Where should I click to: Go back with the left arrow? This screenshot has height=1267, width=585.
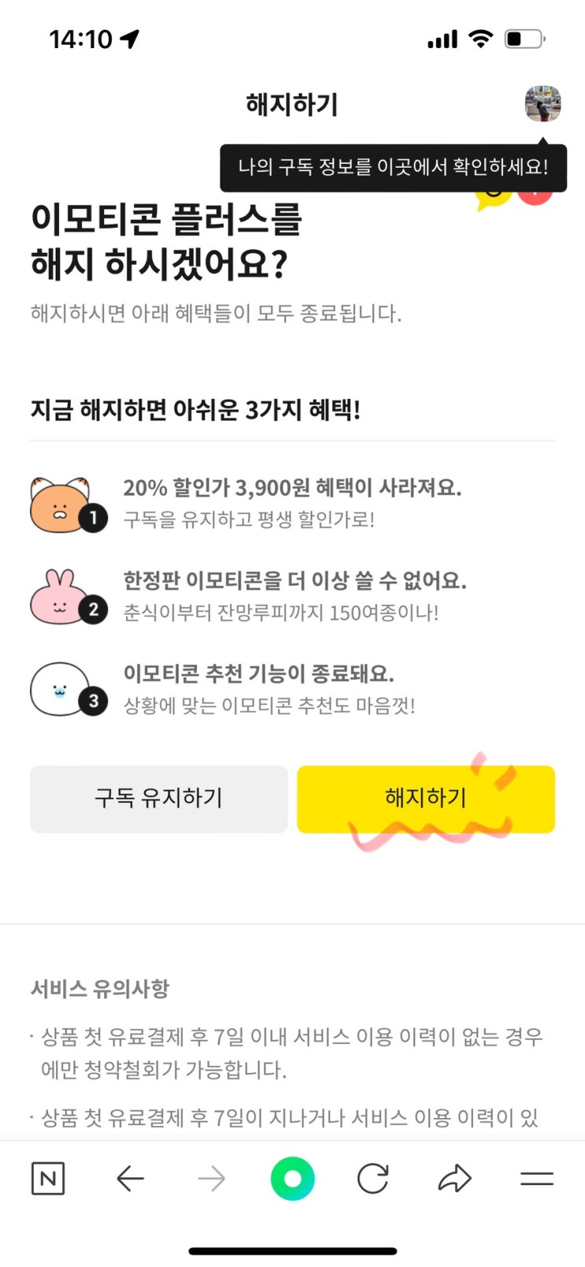tap(130, 1179)
